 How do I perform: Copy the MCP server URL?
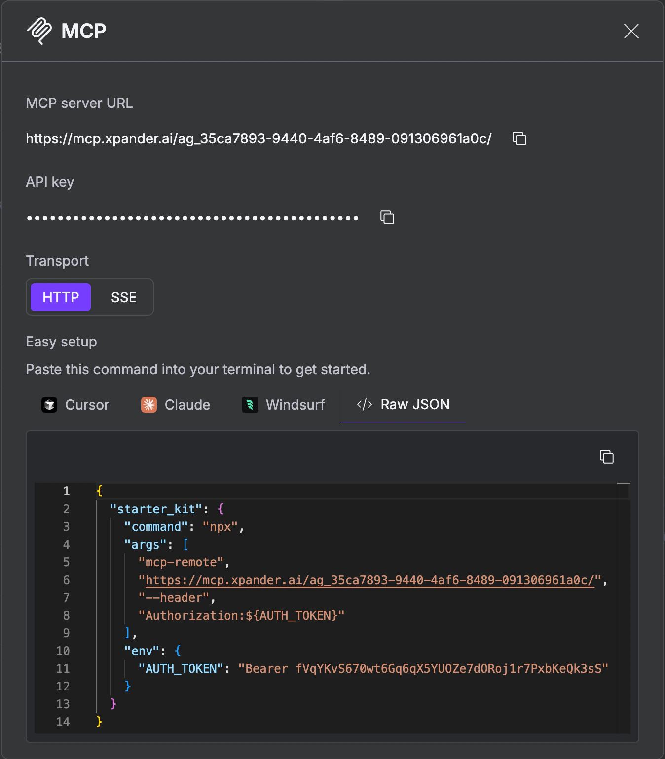(519, 139)
